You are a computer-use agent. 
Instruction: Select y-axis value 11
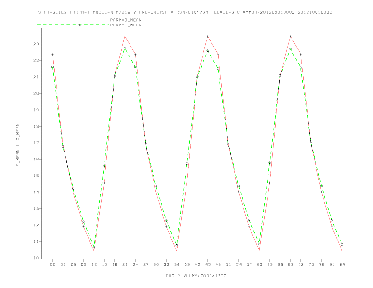coord(36,242)
